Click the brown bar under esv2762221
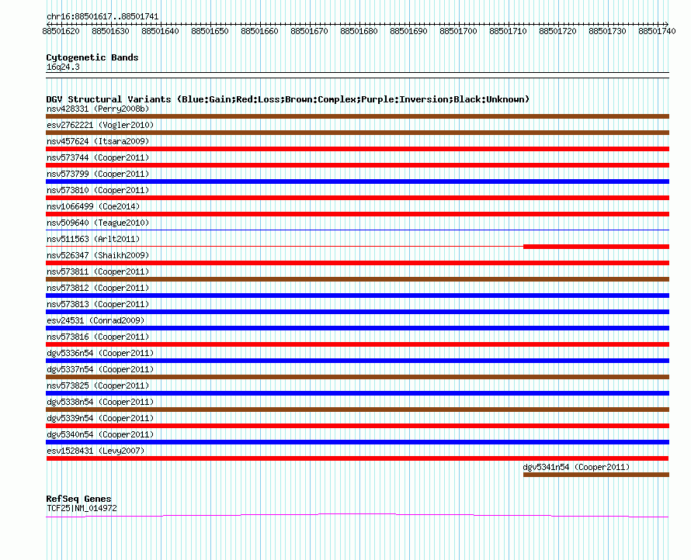Viewport: 691px width, 560px height. (357, 133)
